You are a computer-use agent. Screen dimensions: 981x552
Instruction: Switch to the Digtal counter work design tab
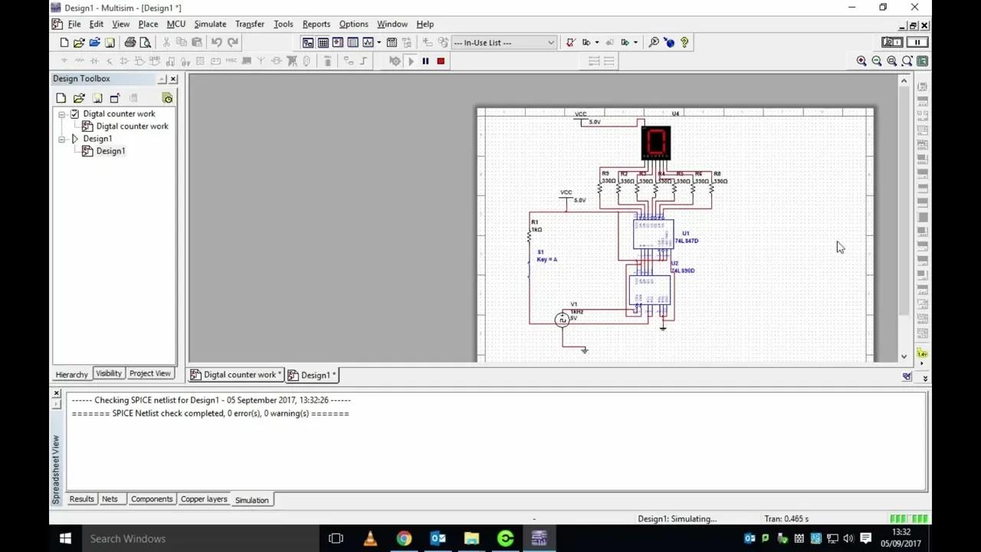tap(235, 375)
